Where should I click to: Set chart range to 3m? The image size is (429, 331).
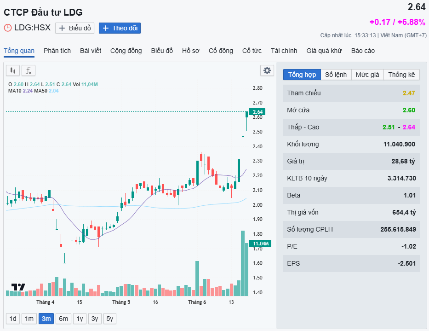point(46,319)
